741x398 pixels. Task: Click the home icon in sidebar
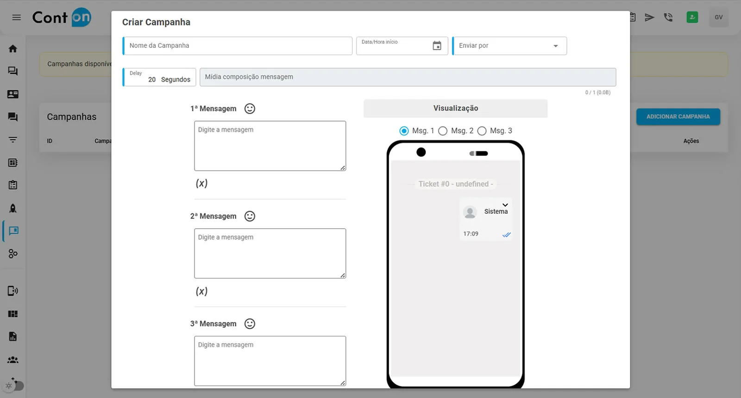click(x=13, y=49)
